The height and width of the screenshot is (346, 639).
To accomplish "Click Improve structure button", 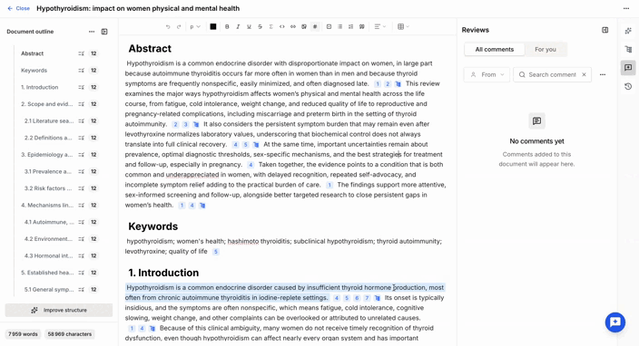I will pos(59,310).
